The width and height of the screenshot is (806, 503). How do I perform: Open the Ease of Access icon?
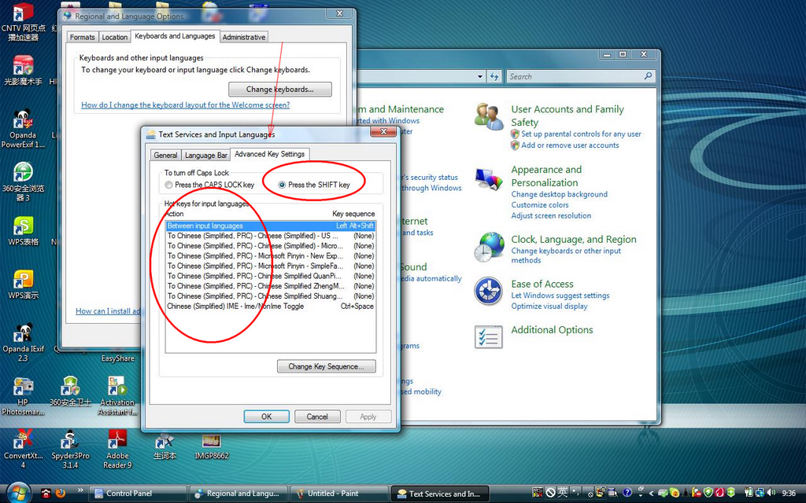tap(488, 291)
